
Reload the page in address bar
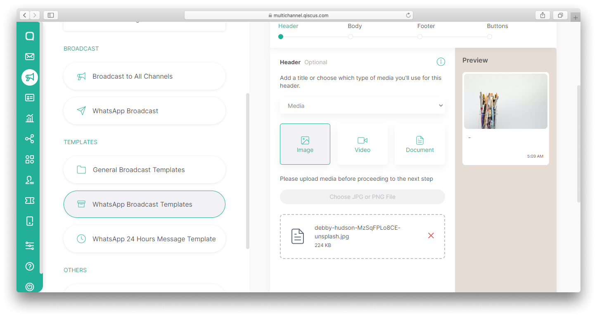coord(408,15)
